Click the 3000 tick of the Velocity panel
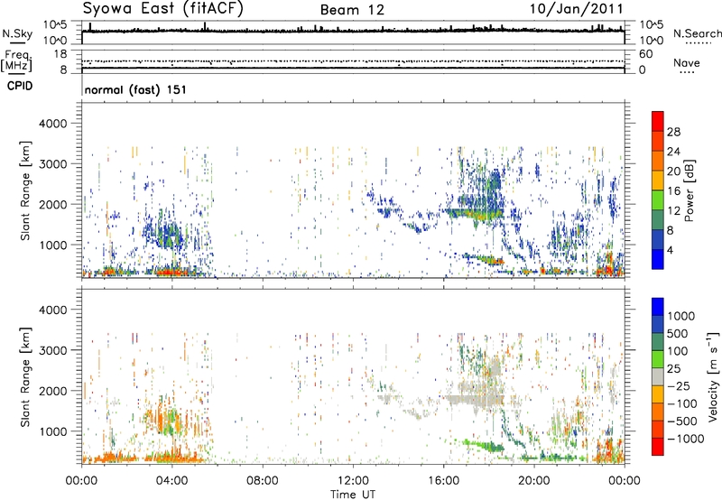This screenshot has height=500, width=722. pyautogui.click(x=52, y=350)
